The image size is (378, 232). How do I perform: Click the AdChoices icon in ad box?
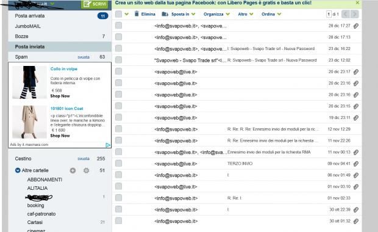point(108,145)
